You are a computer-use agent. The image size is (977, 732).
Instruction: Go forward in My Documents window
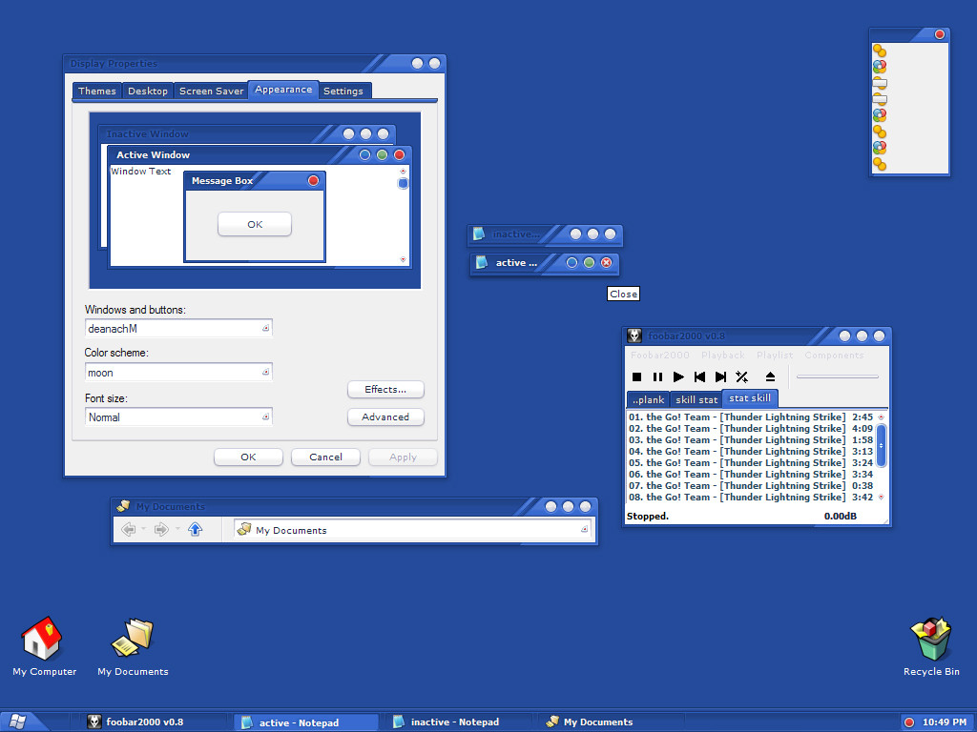coord(161,530)
